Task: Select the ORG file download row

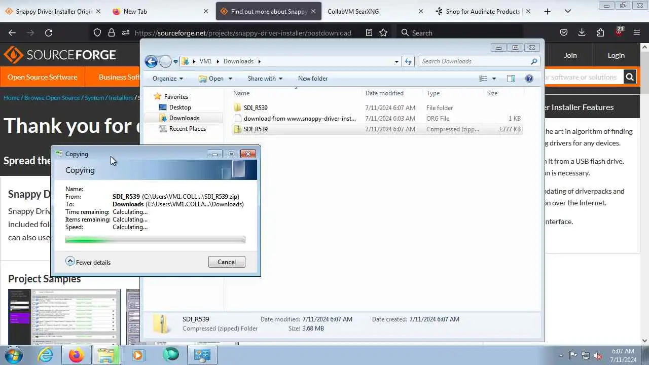Action: click(377, 118)
